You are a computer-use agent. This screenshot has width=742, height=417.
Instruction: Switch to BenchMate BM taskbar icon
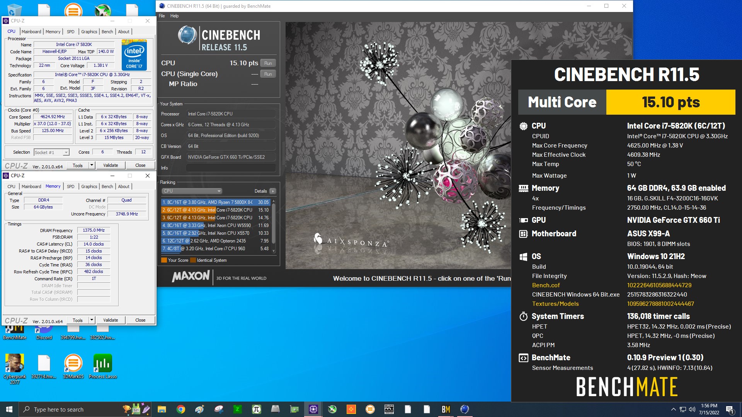446,409
